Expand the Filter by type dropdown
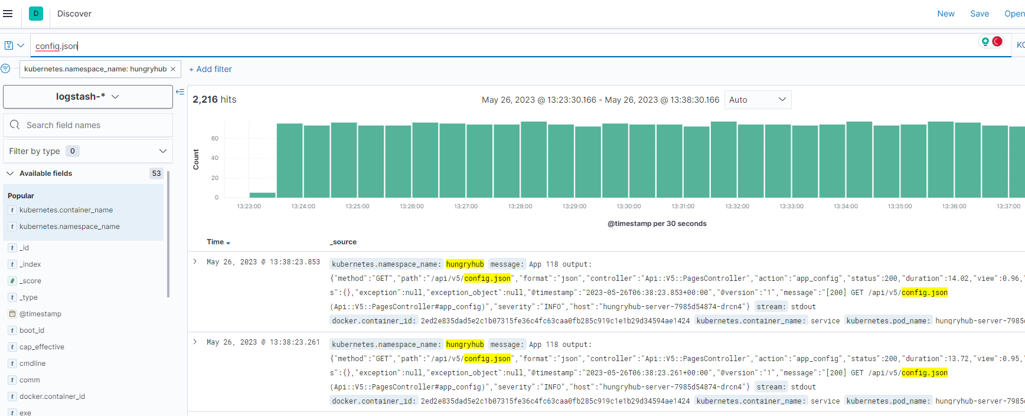This screenshot has width=1025, height=416. click(x=88, y=151)
